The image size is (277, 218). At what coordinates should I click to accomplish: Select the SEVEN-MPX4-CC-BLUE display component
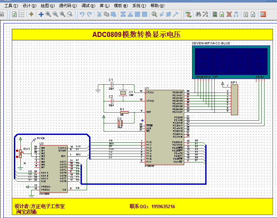pos(231,62)
